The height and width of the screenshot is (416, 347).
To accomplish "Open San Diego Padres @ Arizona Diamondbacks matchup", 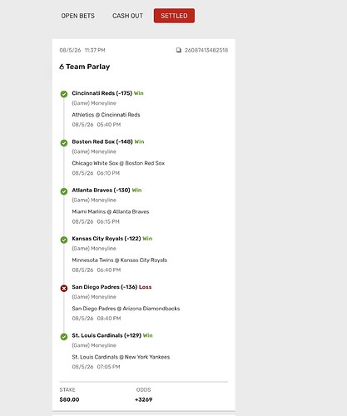I will tap(126, 309).
